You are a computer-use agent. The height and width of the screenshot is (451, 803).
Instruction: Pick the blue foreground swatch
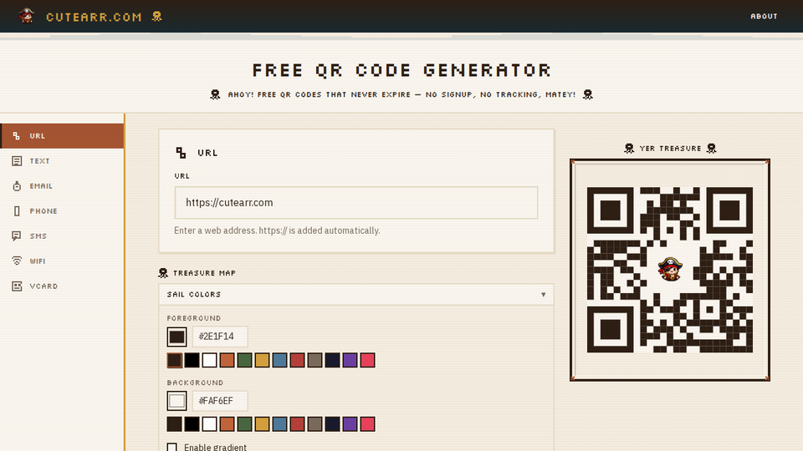point(279,360)
